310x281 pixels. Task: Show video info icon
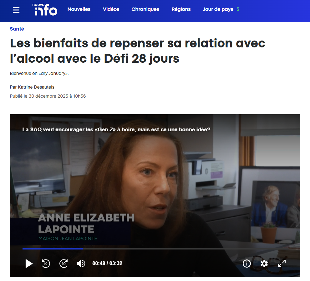pos(246,264)
